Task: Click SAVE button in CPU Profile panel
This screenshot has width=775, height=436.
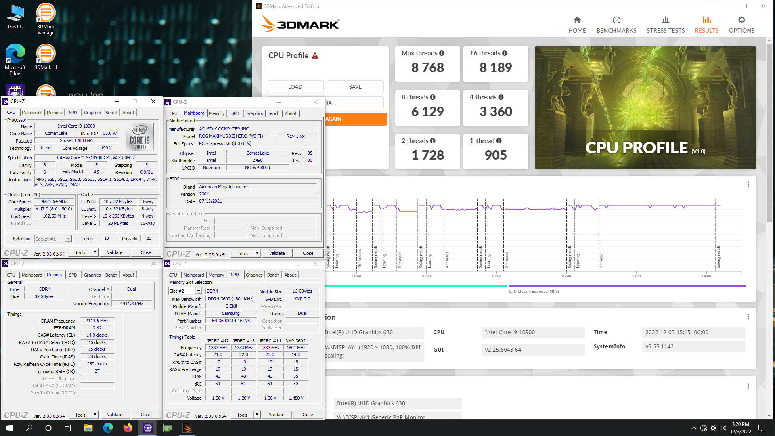Action: point(355,87)
